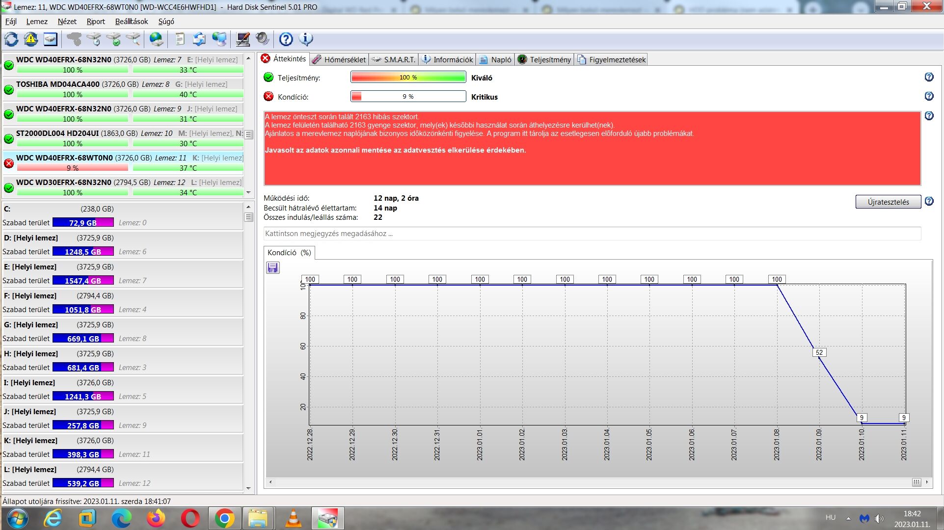
Task: Open Google Chrome from taskbar
Action: tap(224, 518)
